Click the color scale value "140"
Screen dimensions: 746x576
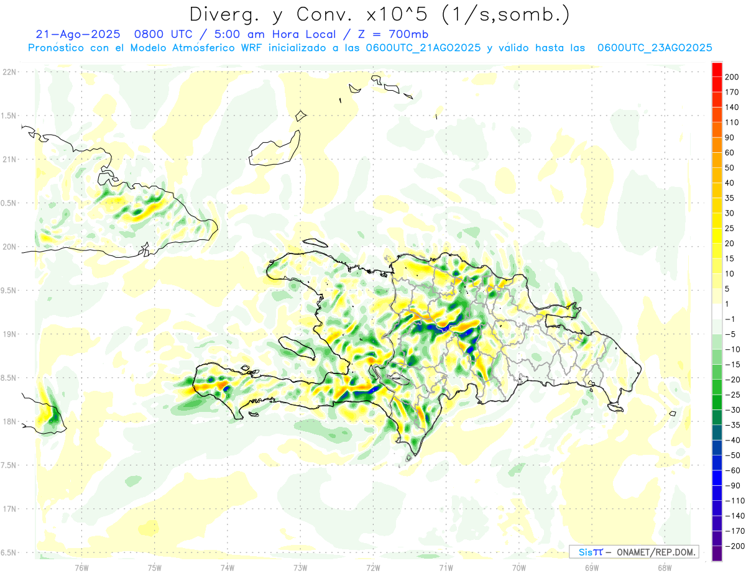pos(732,107)
